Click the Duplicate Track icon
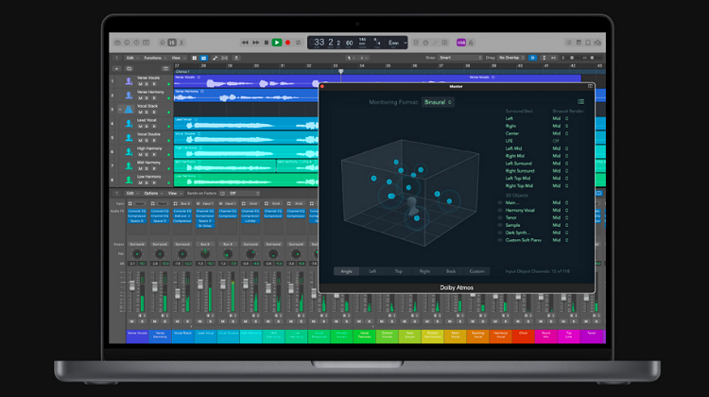 click(130, 69)
